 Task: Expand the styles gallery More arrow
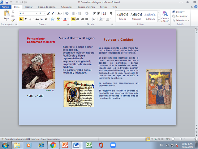(x=159, y=20)
